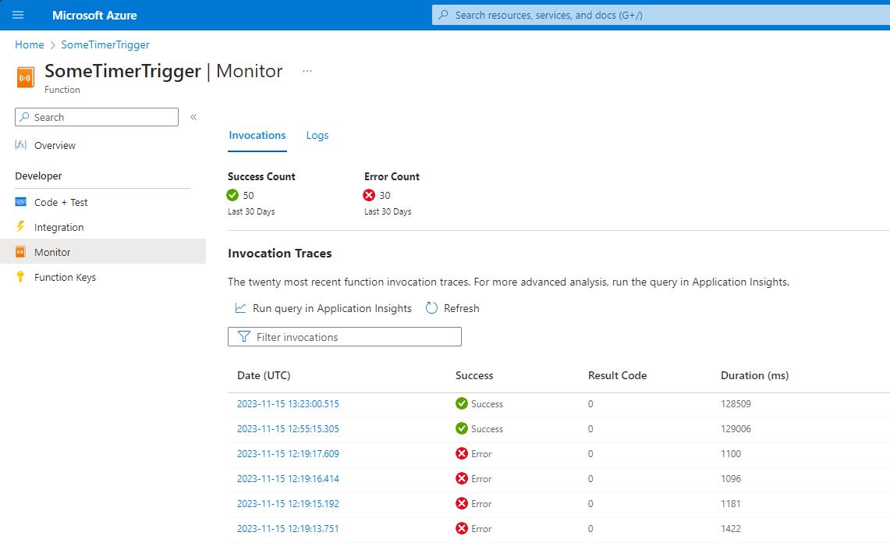Click Result Code 0 in 13:23:00.515 row
Screen dimensions: 890x543
click(x=590, y=404)
